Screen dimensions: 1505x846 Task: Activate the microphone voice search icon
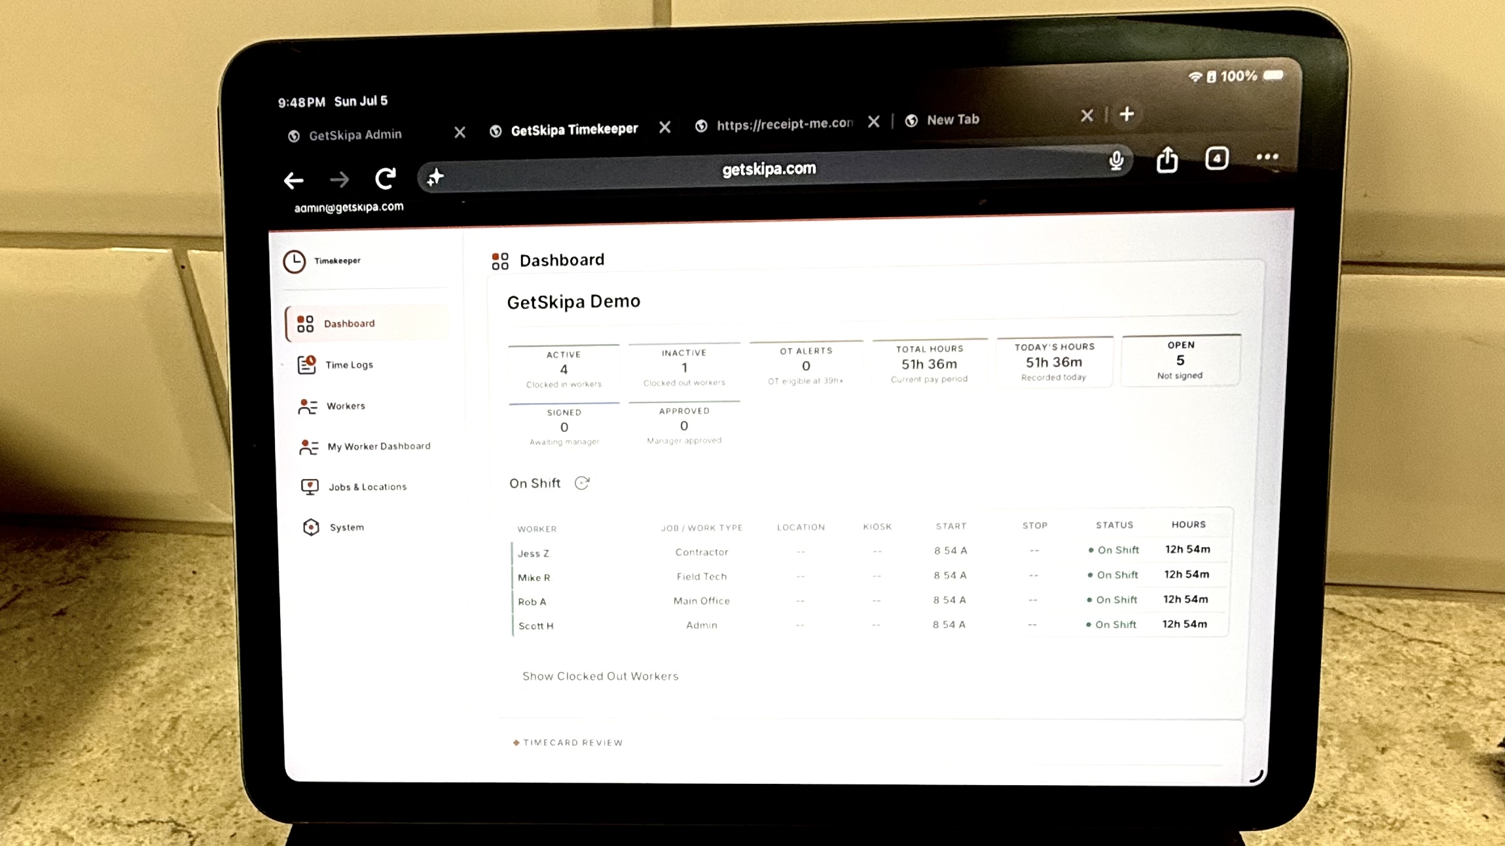(x=1116, y=160)
